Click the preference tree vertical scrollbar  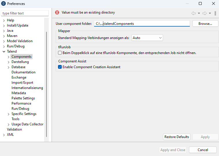point(46,84)
